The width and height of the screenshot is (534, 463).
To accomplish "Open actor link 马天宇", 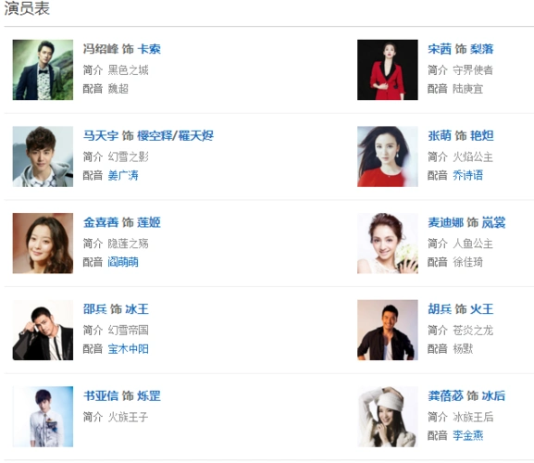I will pos(101,135).
